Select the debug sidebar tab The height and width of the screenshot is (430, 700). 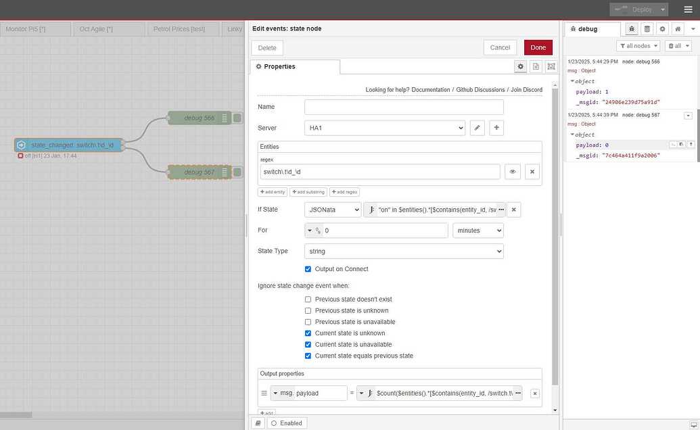coord(592,29)
